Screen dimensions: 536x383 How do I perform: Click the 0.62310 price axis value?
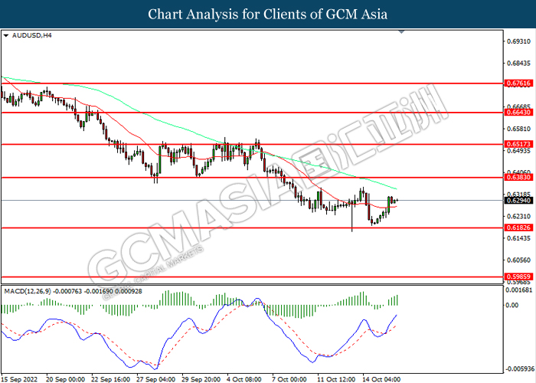point(519,217)
